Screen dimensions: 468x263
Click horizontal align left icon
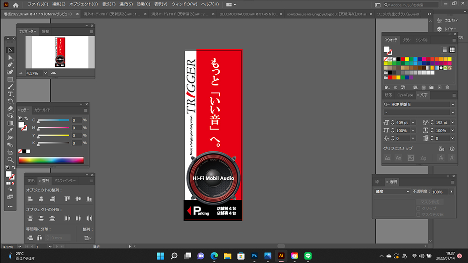pyautogui.click(x=30, y=199)
